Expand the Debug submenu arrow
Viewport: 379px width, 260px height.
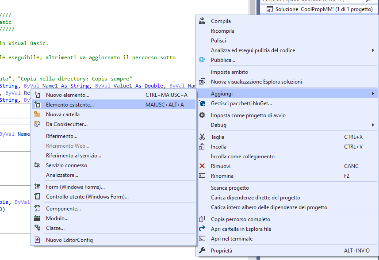point(373,125)
